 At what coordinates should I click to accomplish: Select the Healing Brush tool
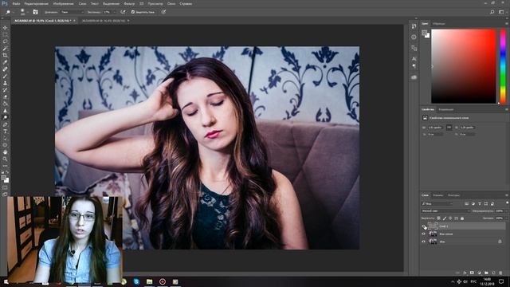coord(5,69)
